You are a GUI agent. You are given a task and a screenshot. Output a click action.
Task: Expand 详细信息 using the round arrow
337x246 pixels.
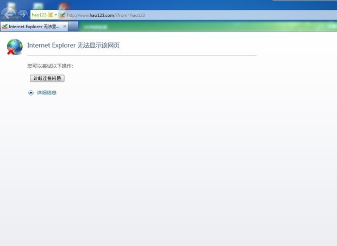tap(31, 93)
